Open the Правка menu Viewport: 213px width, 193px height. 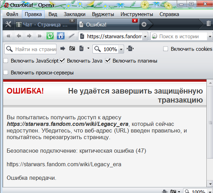tap(33, 14)
